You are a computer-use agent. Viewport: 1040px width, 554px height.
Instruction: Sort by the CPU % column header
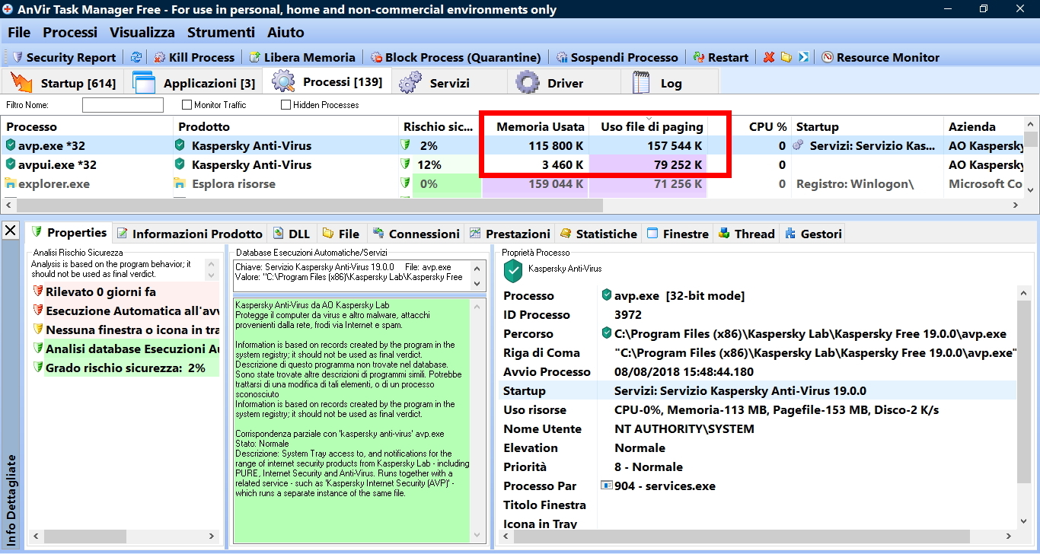coord(749,126)
